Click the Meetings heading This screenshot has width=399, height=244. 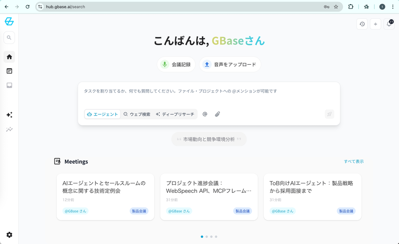coord(77,161)
